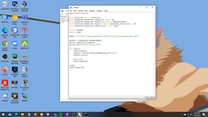Click the 'signIn.click()' line
Screen dimensions: 208x117
pos(81,55)
